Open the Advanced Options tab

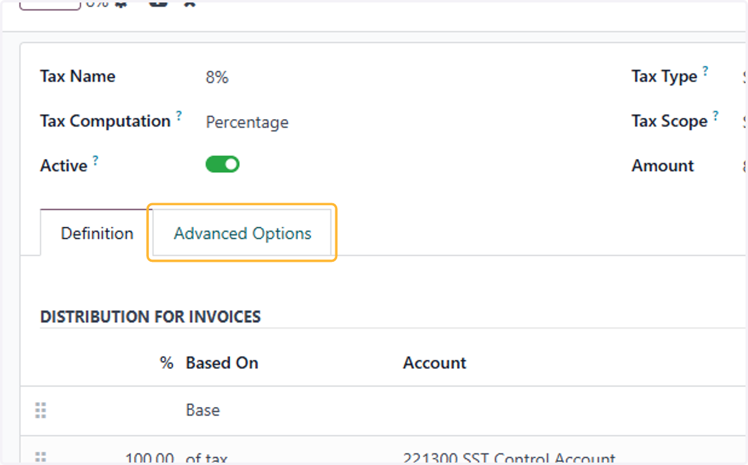point(242,233)
